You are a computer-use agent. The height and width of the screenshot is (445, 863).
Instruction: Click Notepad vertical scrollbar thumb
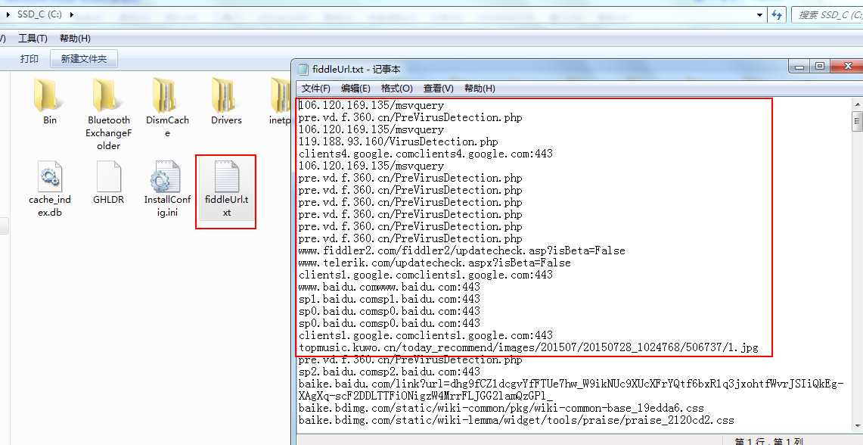click(858, 121)
